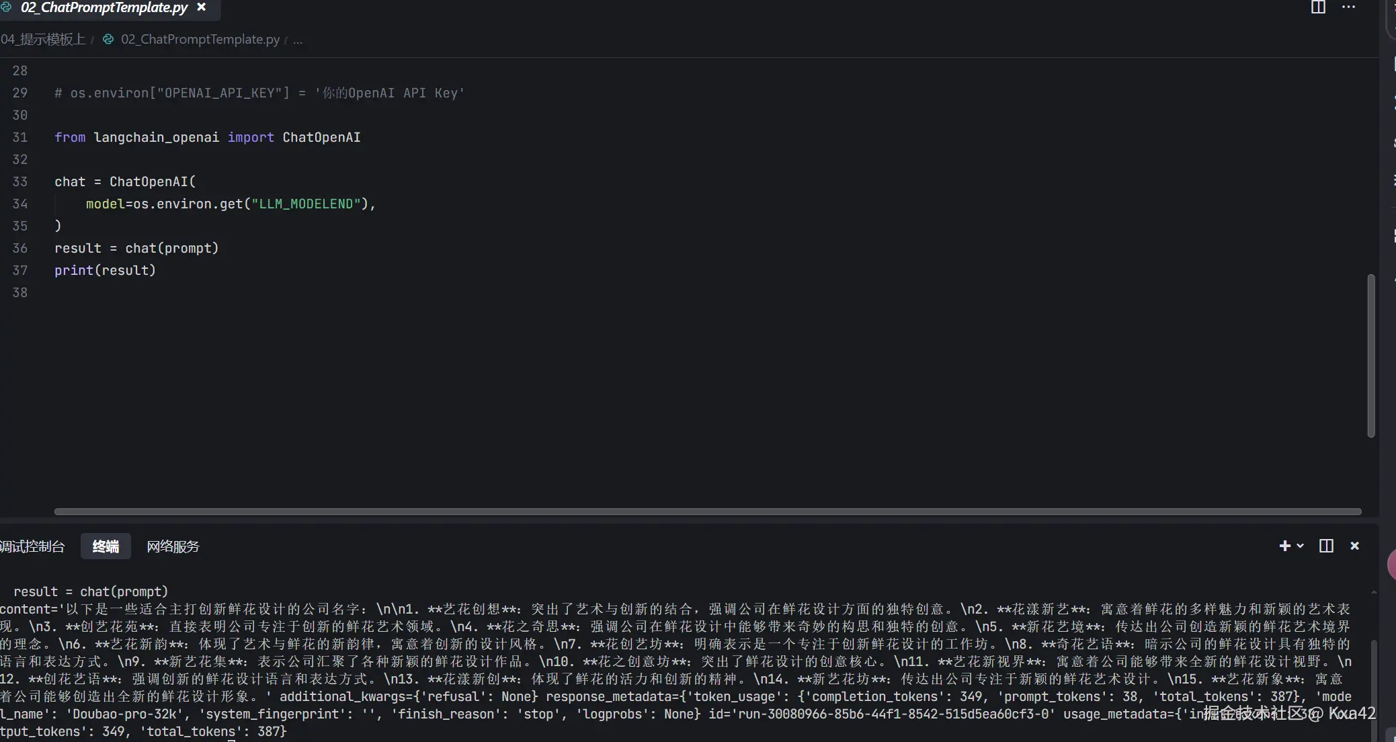Screen dimensions: 1396x742
Task: Select the 终端 panel tab
Action: 106,546
